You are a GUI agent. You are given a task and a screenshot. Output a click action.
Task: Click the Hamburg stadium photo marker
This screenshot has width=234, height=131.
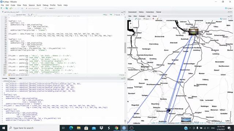point(193,32)
